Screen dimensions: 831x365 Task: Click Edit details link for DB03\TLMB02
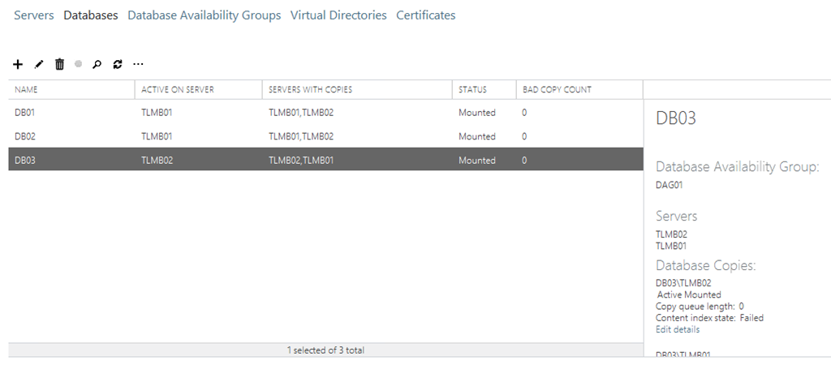point(678,329)
